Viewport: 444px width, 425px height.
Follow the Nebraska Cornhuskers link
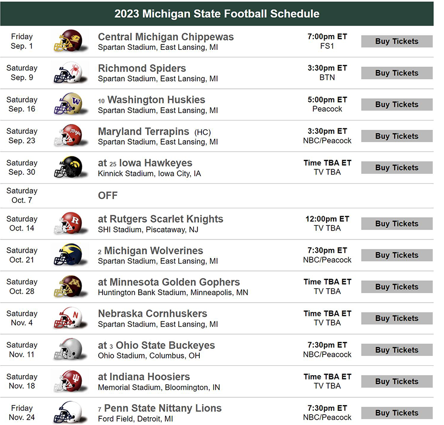coord(152,313)
